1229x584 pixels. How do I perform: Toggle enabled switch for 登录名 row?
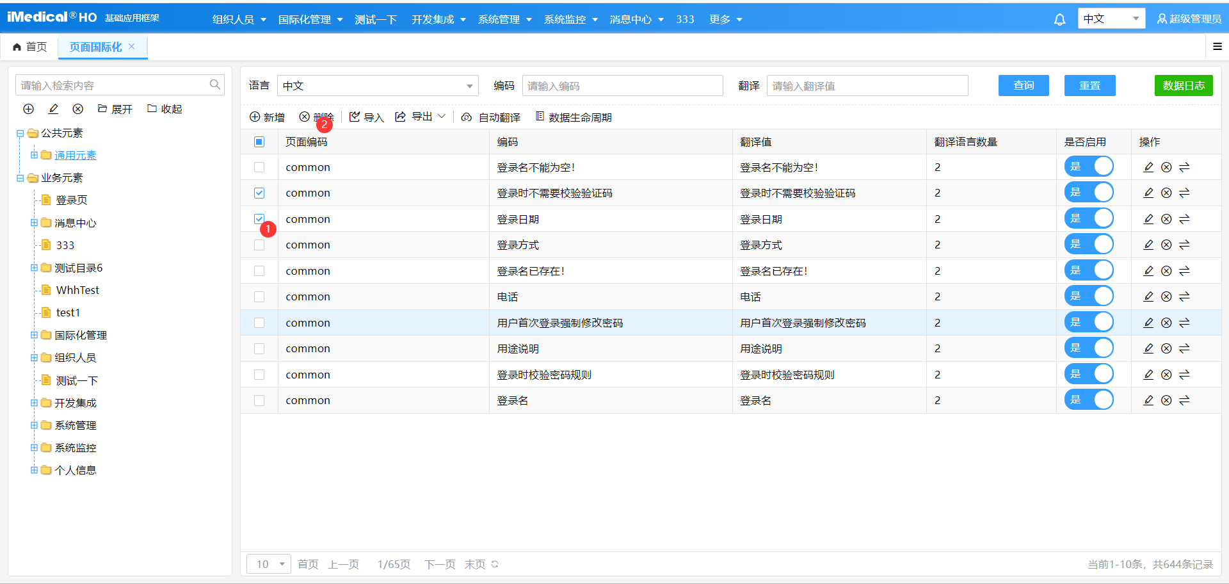coord(1089,400)
